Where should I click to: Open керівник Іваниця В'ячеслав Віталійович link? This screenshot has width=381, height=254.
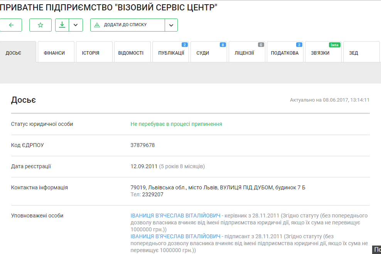(x=175, y=216)
